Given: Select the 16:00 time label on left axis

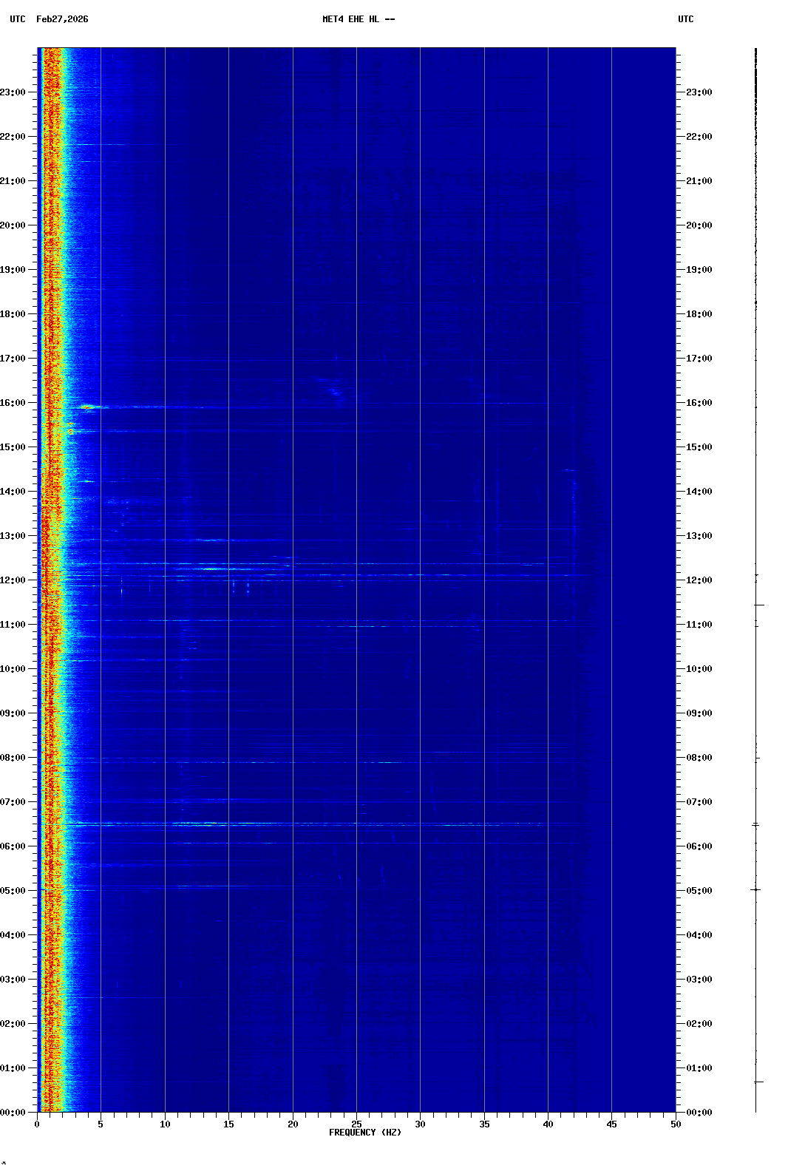Looking at the screenshot, I should [x=13, y=403].
